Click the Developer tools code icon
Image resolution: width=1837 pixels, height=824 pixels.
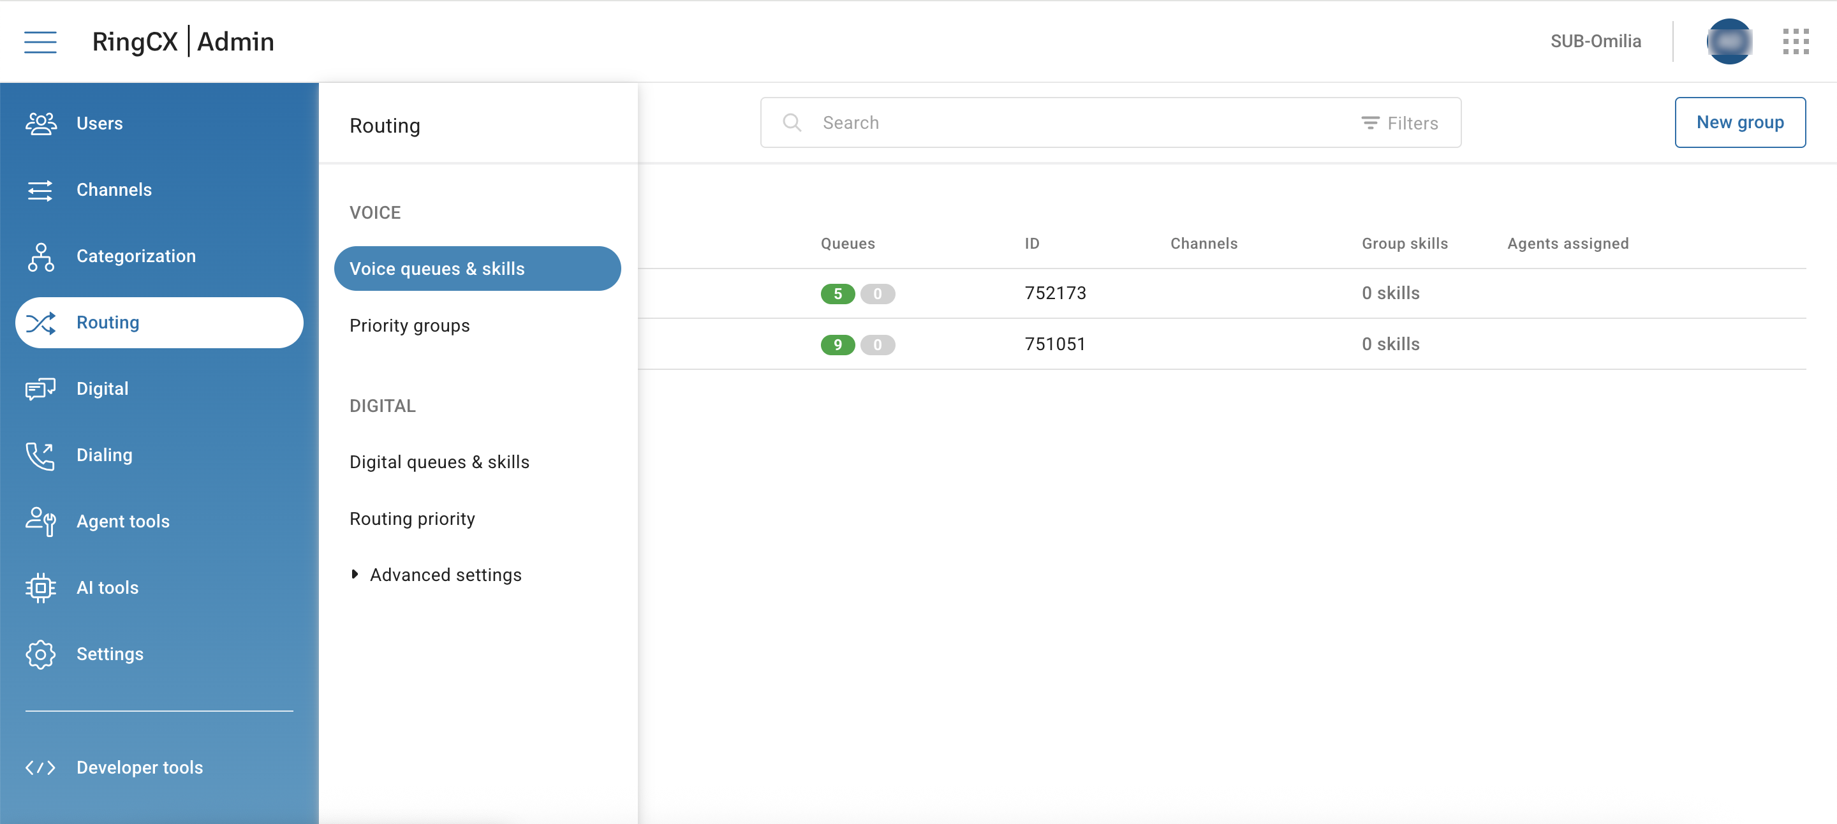point(41,768)
